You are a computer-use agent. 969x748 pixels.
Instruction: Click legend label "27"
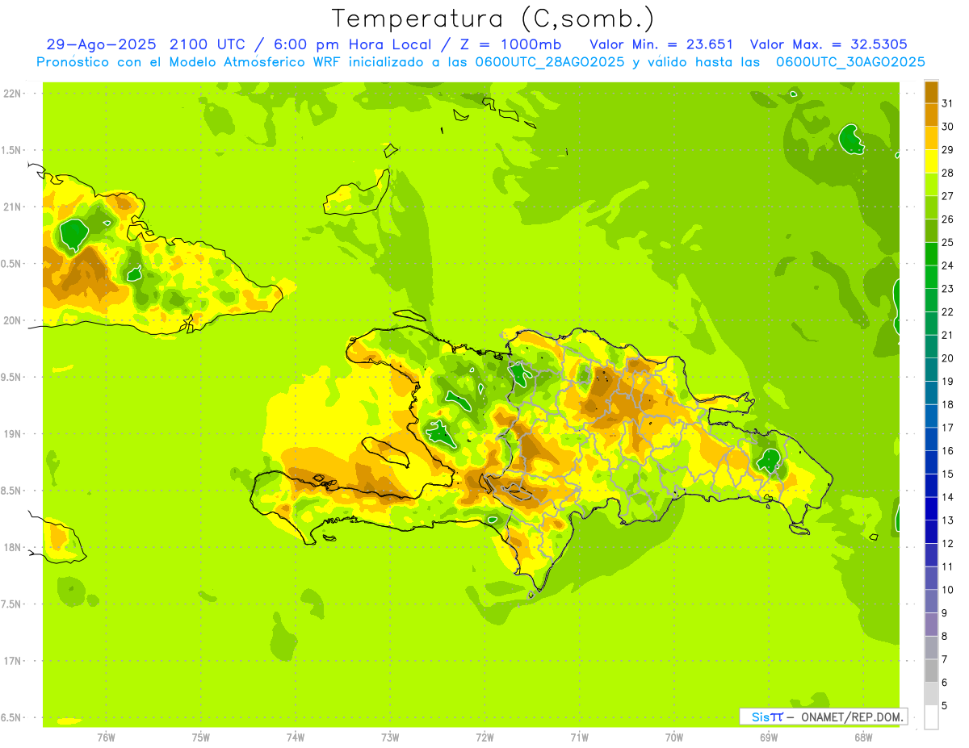(947, 196)
